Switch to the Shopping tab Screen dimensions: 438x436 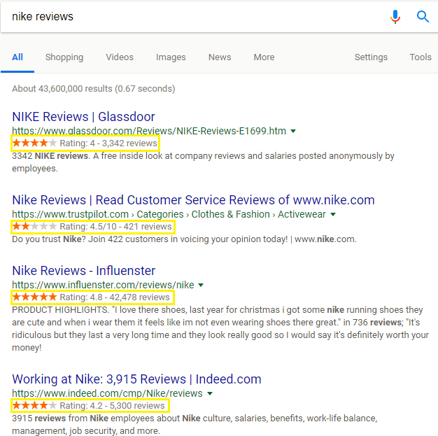point(64,57)
